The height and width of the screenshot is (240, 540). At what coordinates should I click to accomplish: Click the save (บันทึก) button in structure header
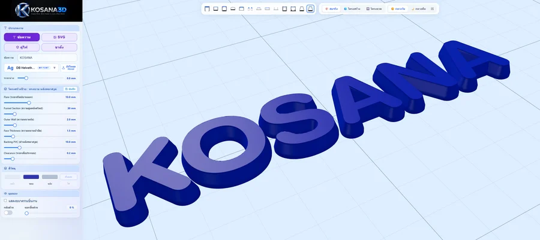70,89
